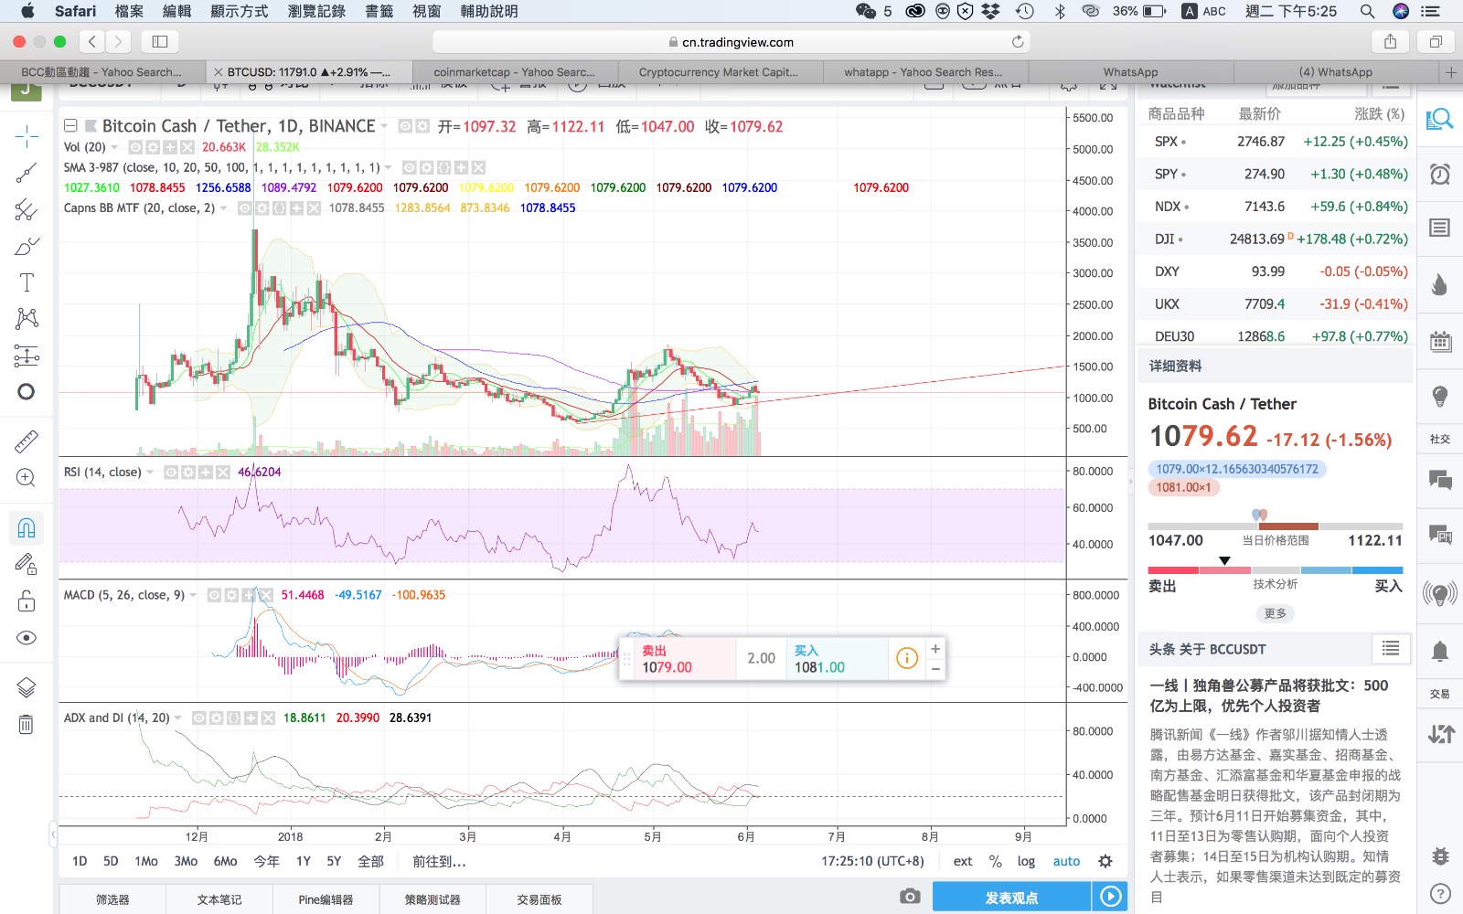Increase order quantity with plus button
The image size is (1463, 914).
(x=935, y=649)
